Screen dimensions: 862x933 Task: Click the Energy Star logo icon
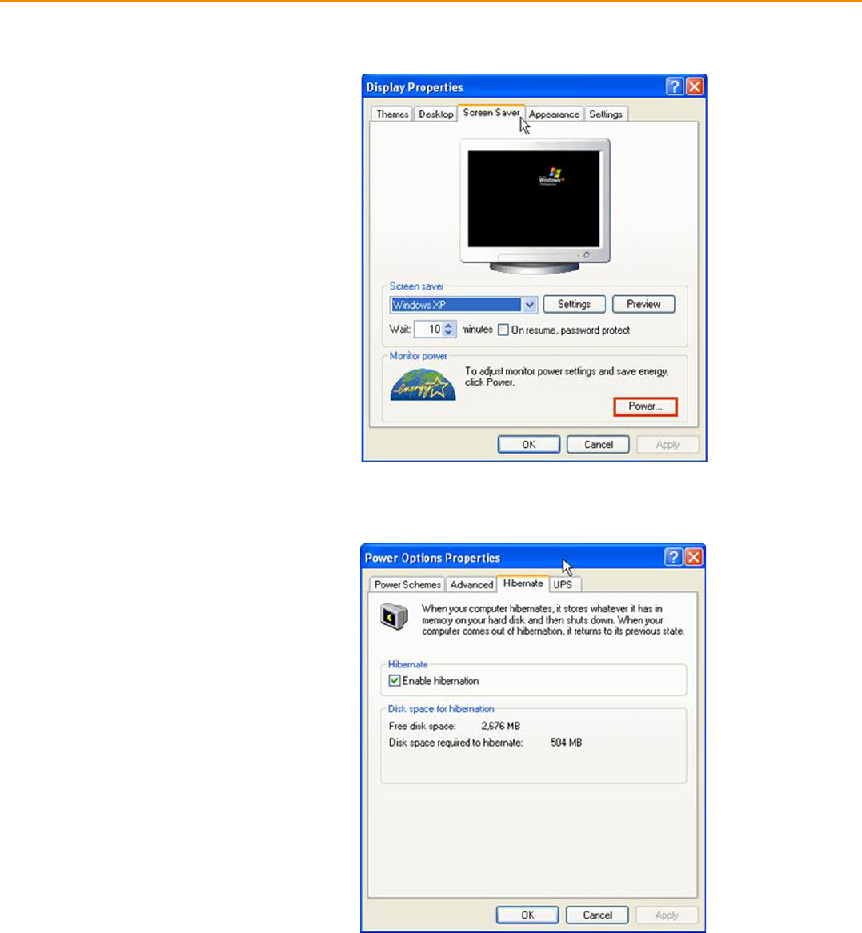pos(423,385)
